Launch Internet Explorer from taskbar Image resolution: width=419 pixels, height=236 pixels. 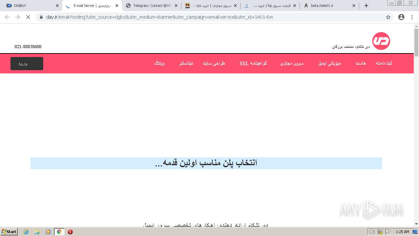[26, 232]
